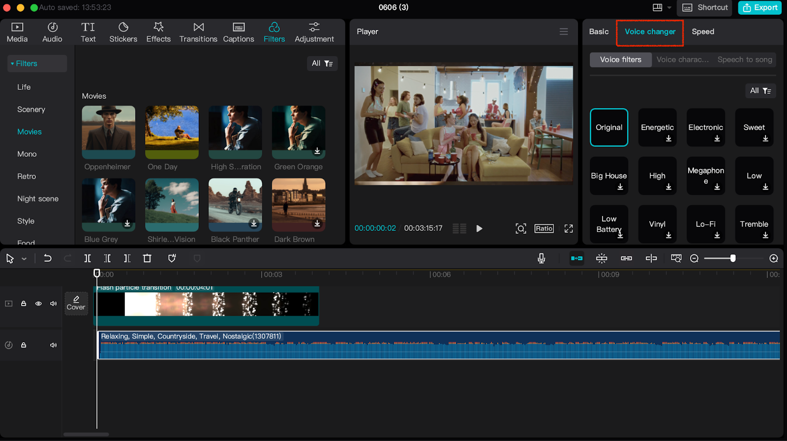Open the voice filters All dropdown
787x441 pixels.
(x=760, y=91)
